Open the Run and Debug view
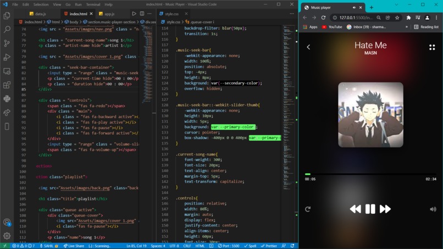 click(x=7, y=57)
